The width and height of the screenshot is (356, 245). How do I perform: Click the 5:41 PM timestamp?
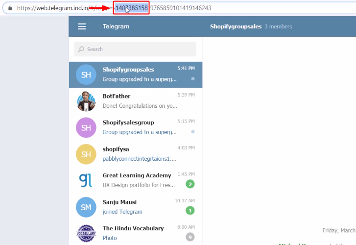click(186, 68)
